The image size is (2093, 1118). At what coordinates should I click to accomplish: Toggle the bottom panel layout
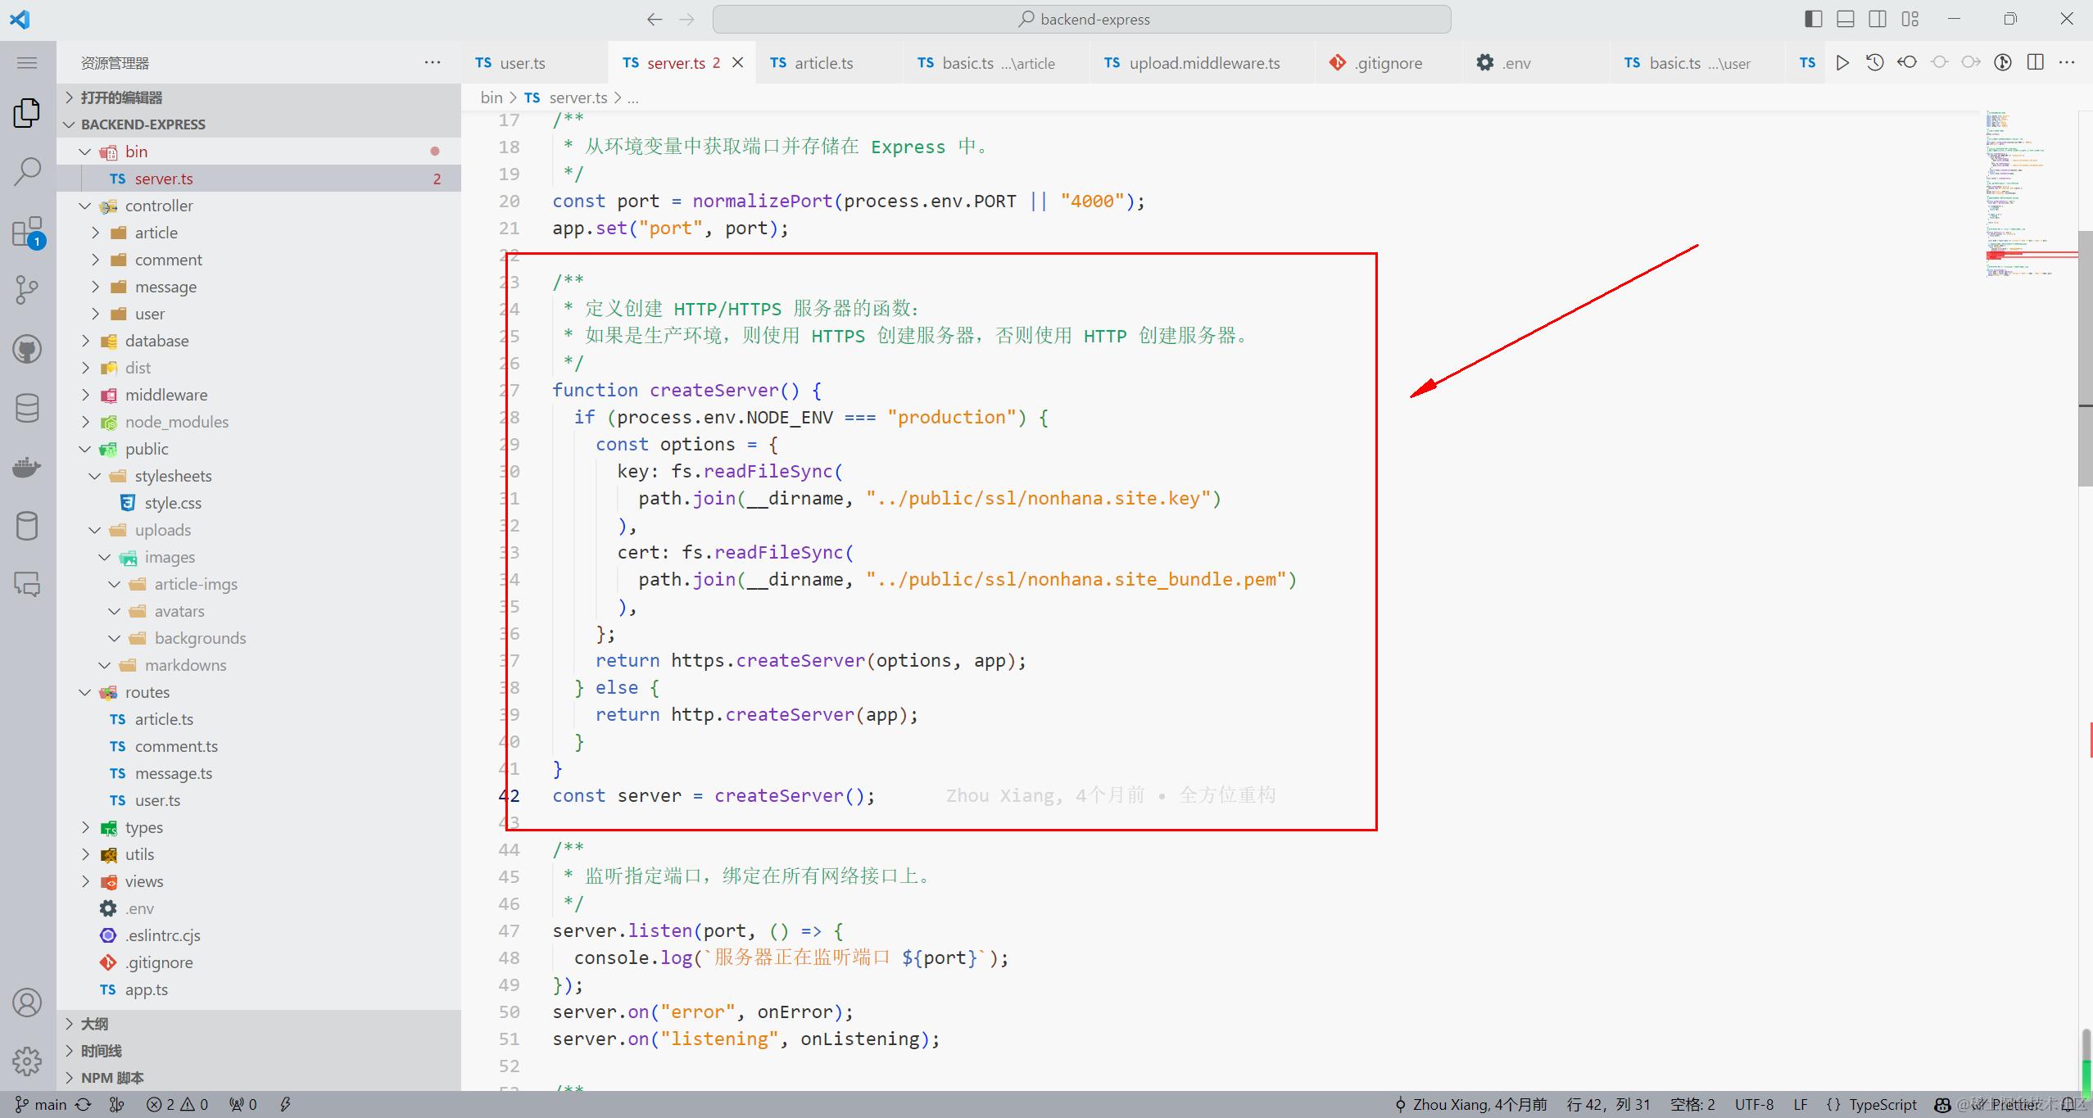1846,19
